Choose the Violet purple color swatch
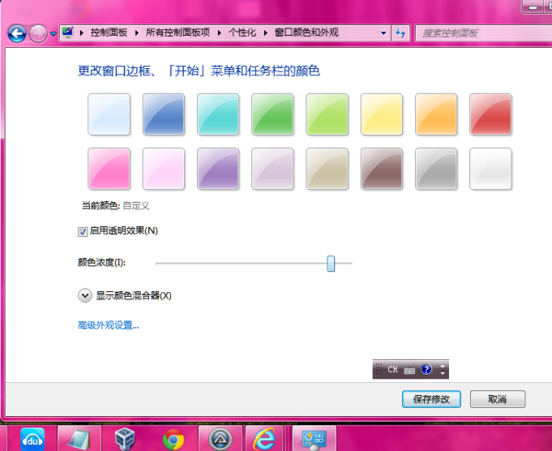Image resolution: width=552 pixels, height=451 pixels. click(218, 169)
